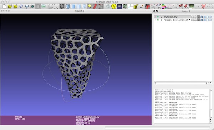
Task: Create a new empty project
Action: point(4,6)
